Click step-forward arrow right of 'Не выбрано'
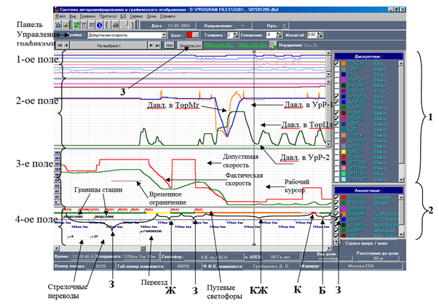The width and height of the screenshot is (439, 308). click(x=150, y=45)
